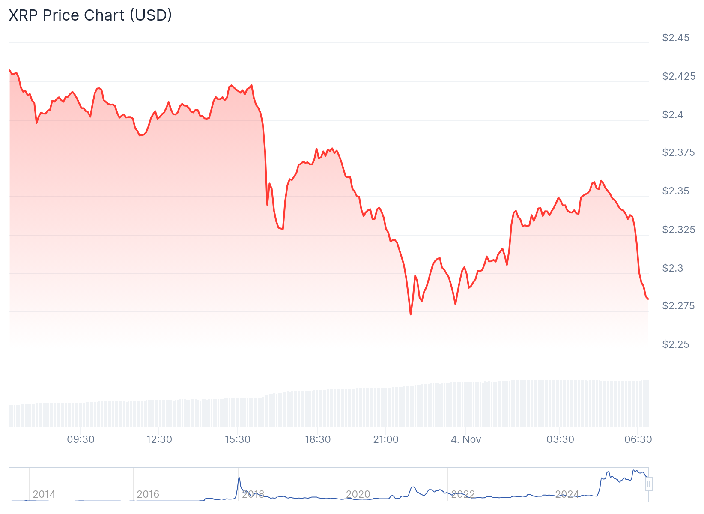704x514 pixels.
Task: Click the 2014 label in navigator
Action: tap(44, 494)
